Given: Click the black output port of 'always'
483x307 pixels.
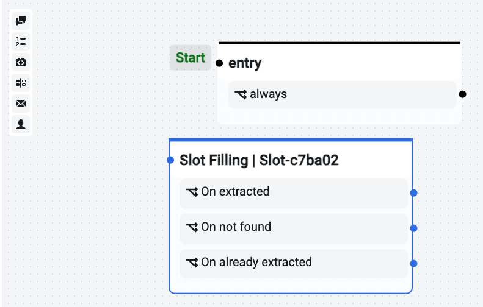Looking at the screenshot, I should [462, 94].
